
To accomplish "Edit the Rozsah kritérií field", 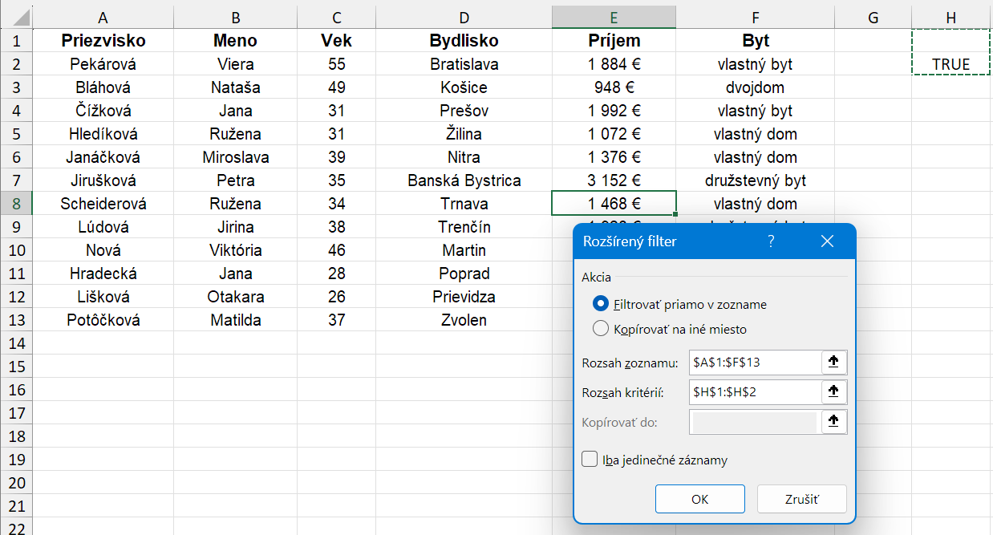I will (x=755, y=392).
